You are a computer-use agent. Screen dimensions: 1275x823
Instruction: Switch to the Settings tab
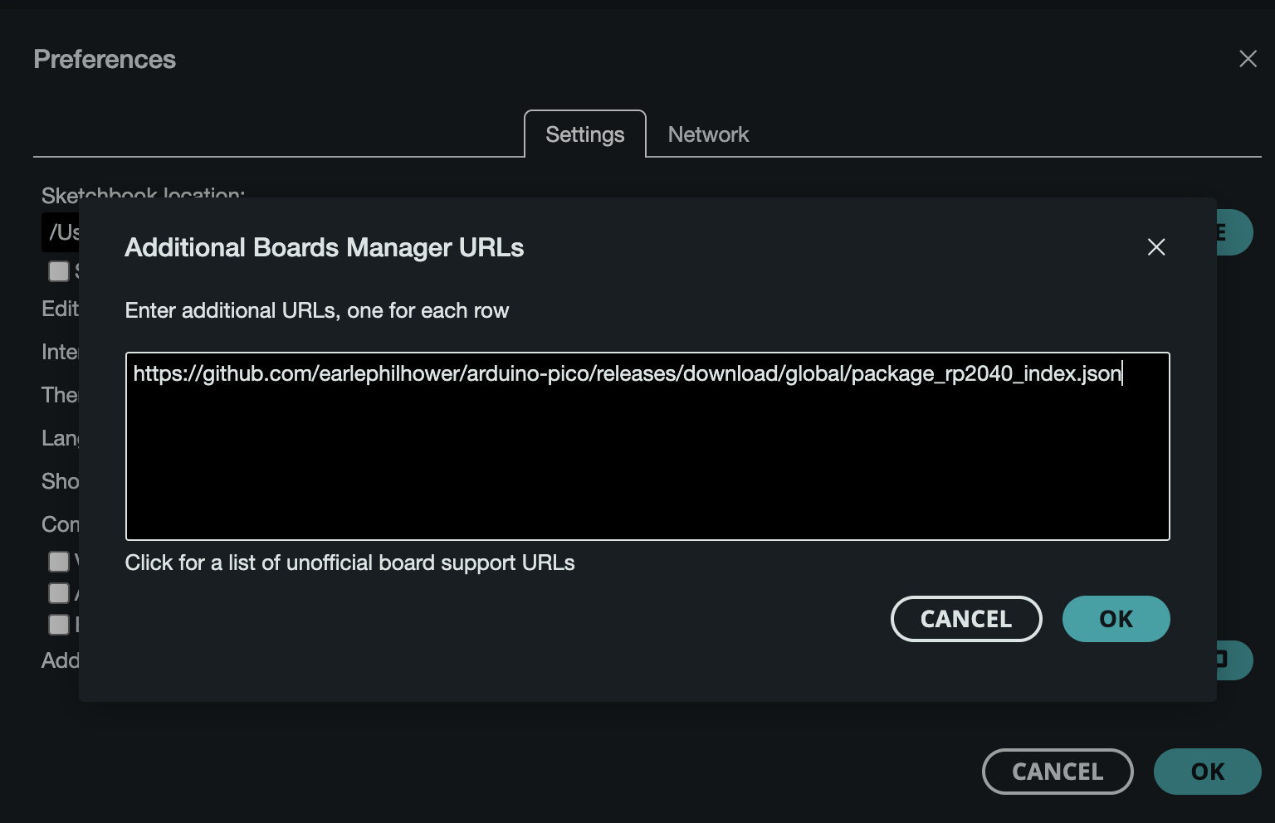point(584,134)
